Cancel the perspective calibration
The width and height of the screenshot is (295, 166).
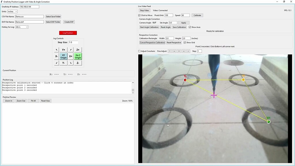pyautogui.click(x=152, y=42)
